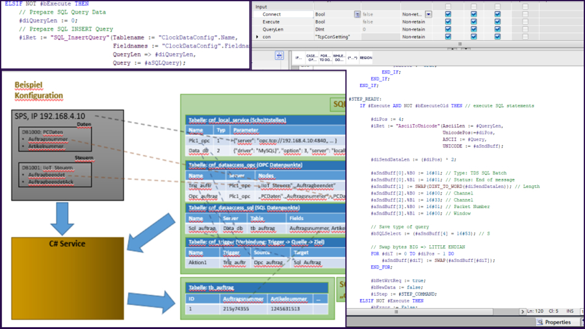
Task: Open the Properties tab
Action: [554, 322]
